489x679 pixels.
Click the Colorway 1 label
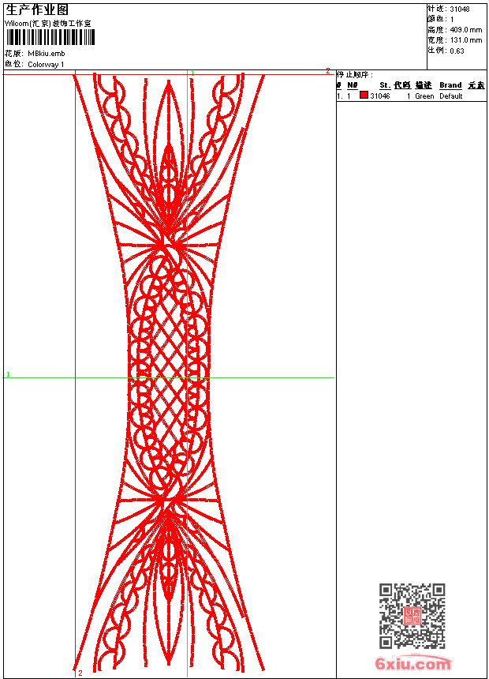click(46, 65)
